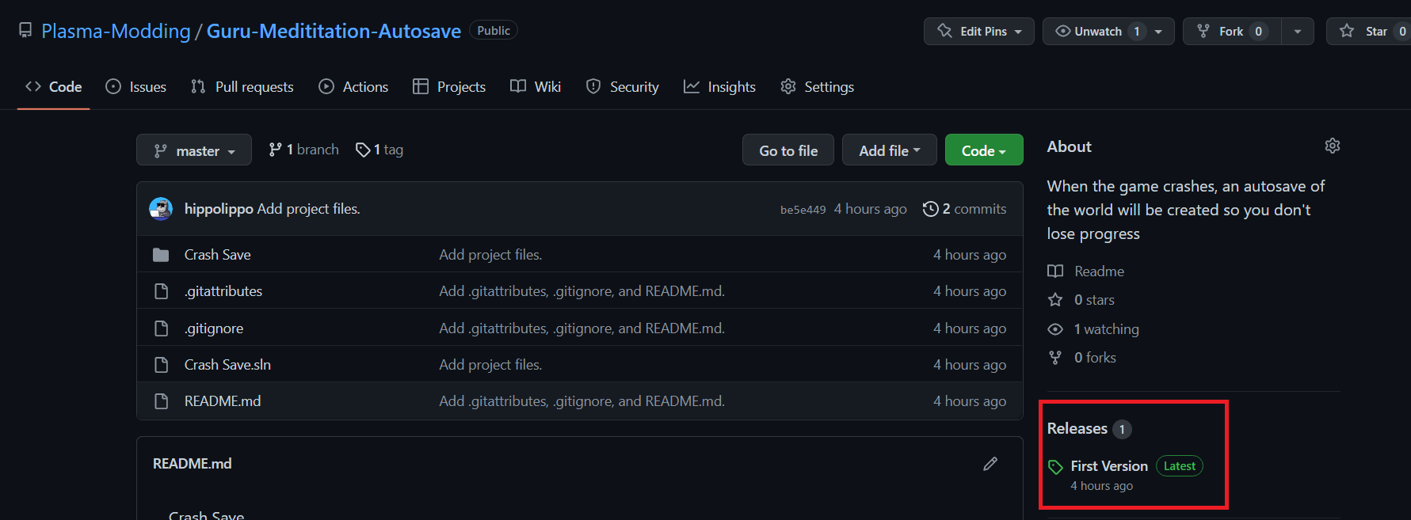Open the Edit Pins dropdown
The image size is (1411, 520).
pyautogui.click(x=979, y=31)
